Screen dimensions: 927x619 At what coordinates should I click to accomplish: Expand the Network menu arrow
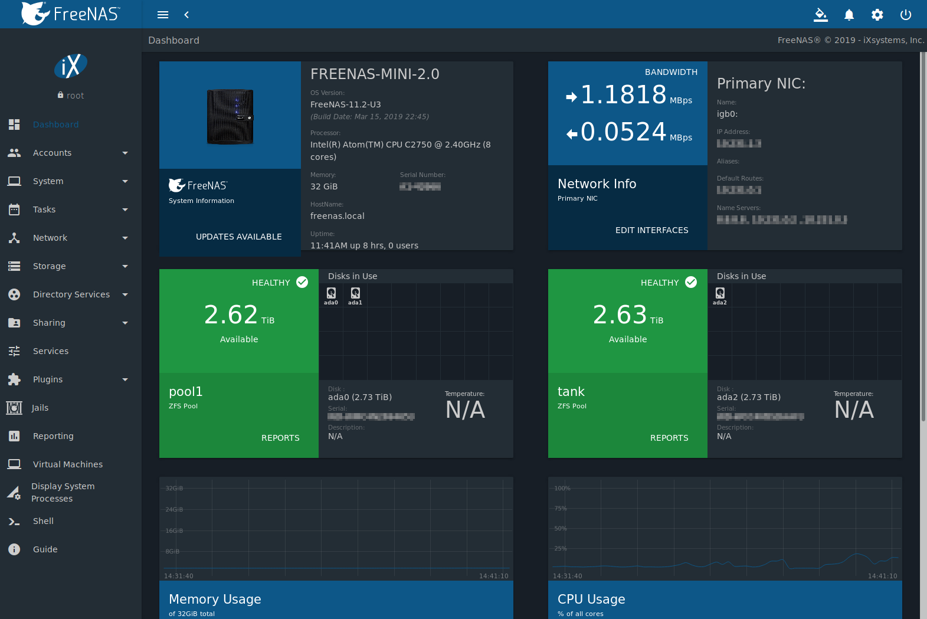125,238
